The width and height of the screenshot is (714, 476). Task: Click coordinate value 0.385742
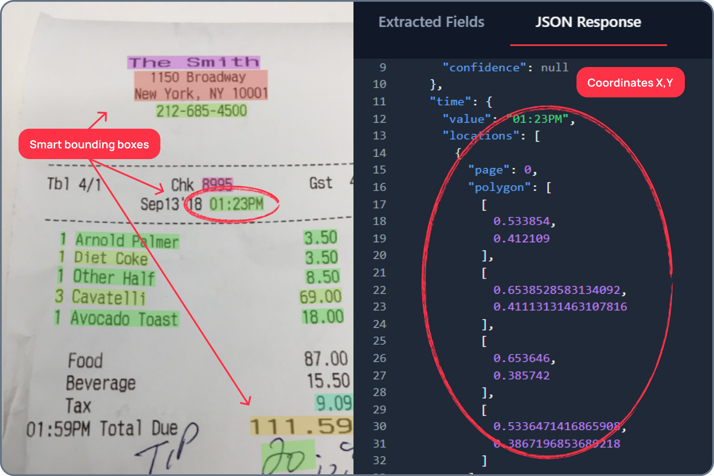(x=521, y=376)
